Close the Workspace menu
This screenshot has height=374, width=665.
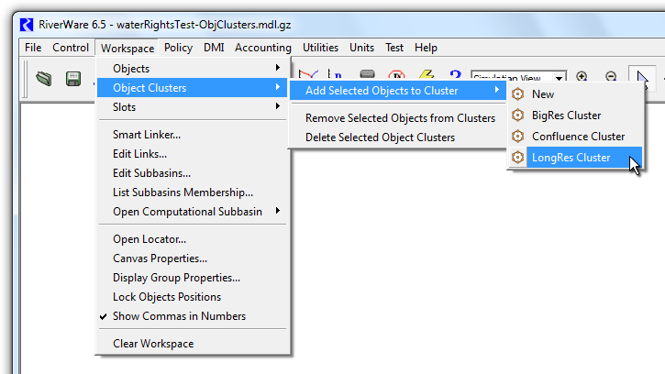[x=127, y=48]
